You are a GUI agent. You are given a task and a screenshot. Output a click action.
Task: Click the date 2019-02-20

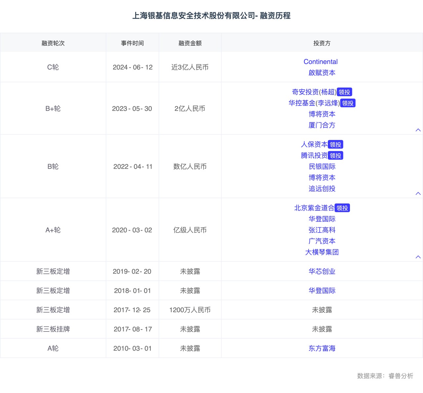coord(132,271)
